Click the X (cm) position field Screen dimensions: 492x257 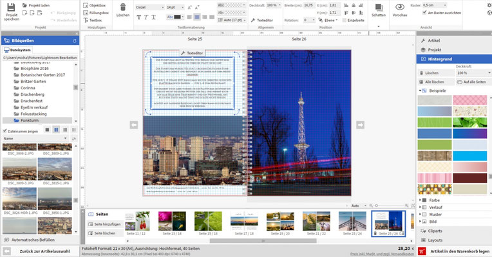[334, 5]
